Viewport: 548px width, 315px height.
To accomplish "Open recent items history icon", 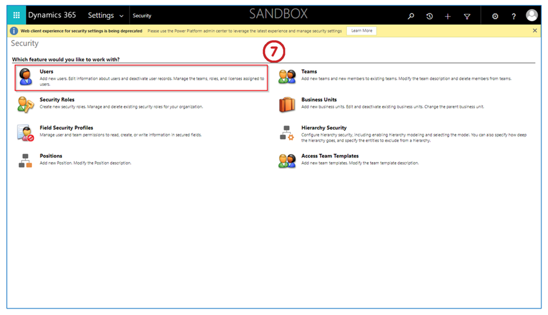I will coord(430,16).
